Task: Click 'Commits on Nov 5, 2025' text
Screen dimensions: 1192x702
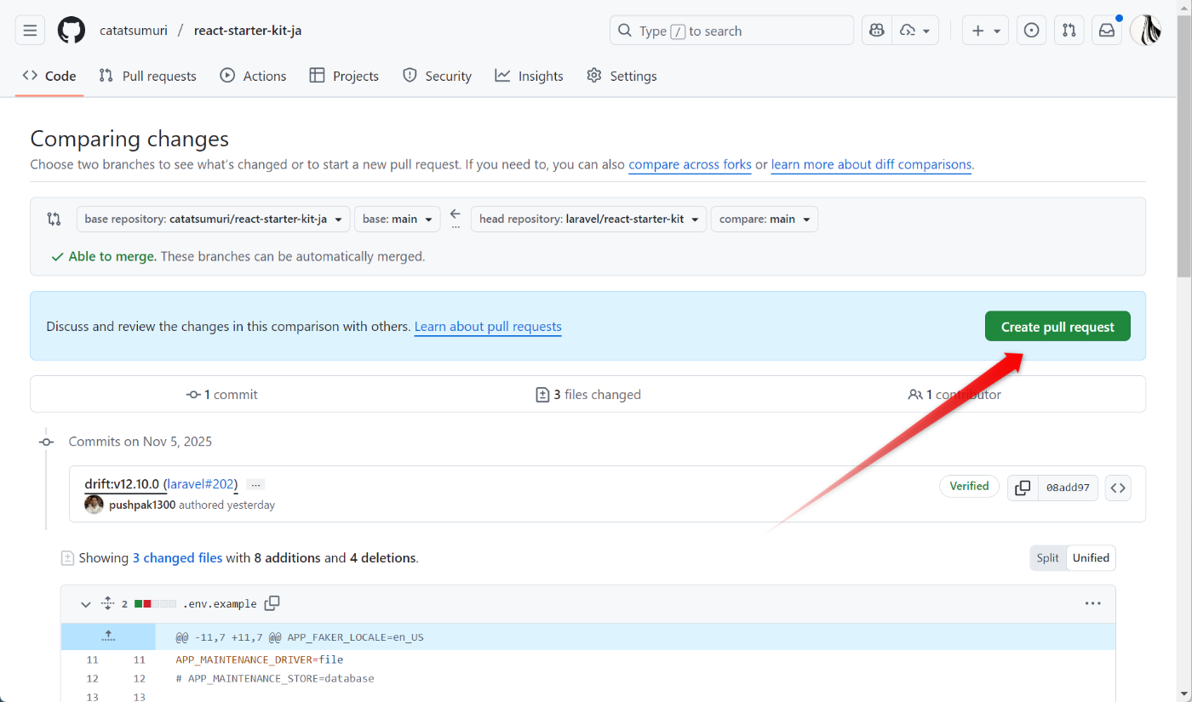Action: click(x=140, y=442)
